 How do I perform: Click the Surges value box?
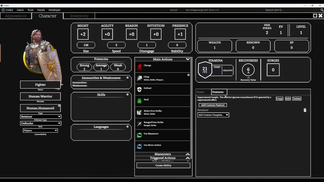click(x=273, y=70)
